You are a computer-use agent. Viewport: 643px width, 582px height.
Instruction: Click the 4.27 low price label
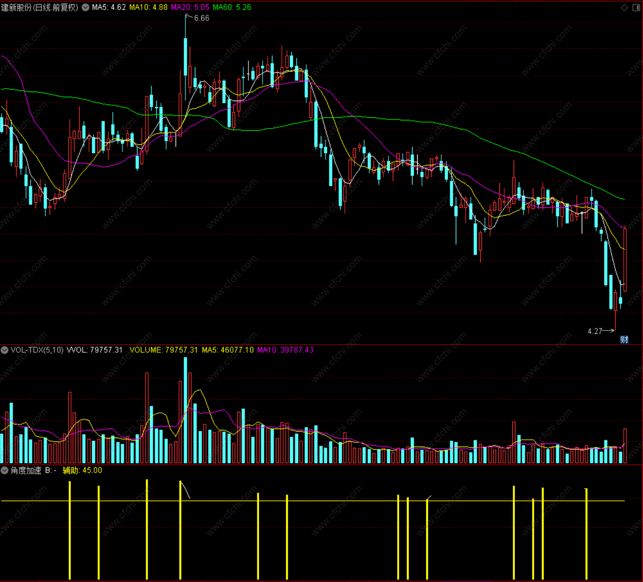click(x=595, y=331)
